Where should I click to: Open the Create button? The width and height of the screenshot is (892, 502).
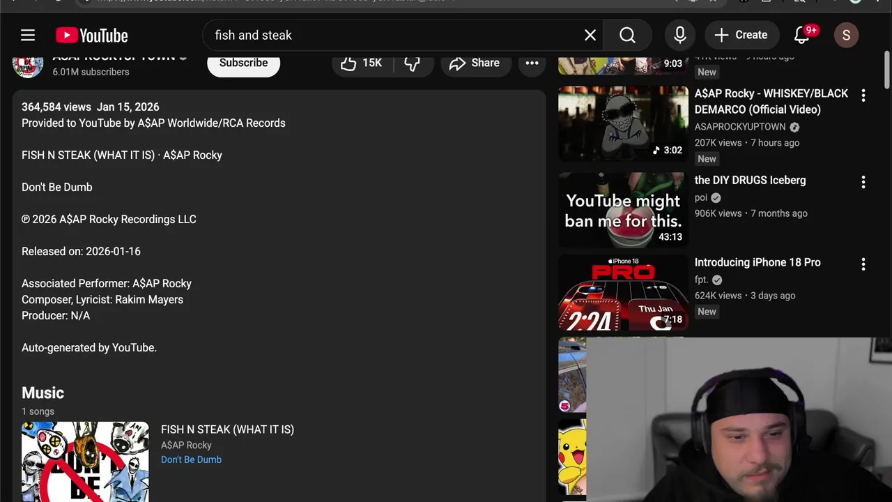pos(741,35)
